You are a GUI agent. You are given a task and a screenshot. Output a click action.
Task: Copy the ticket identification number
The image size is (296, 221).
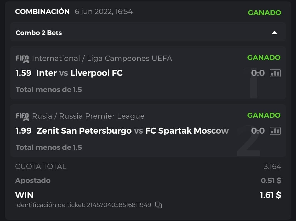point(158,205)
